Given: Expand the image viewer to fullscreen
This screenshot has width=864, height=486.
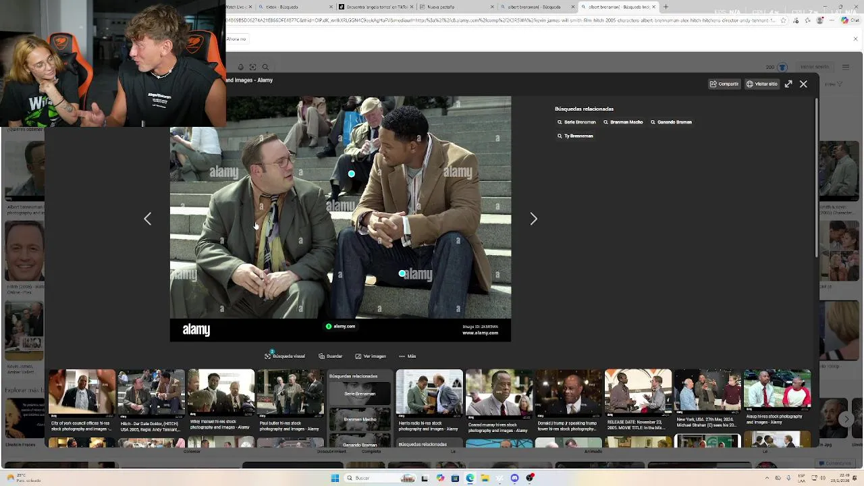Looking at the screenshot, I should [788, 84].
